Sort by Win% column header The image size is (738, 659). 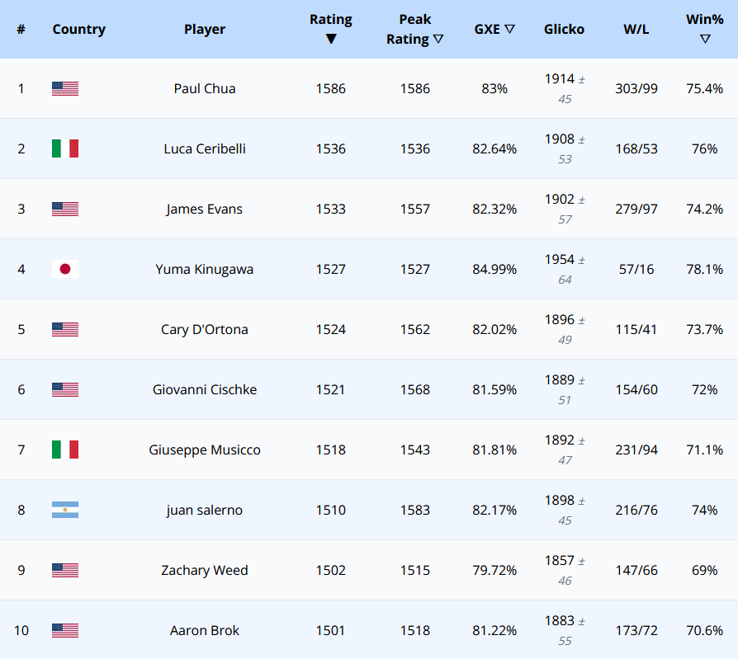pos(704,29)
